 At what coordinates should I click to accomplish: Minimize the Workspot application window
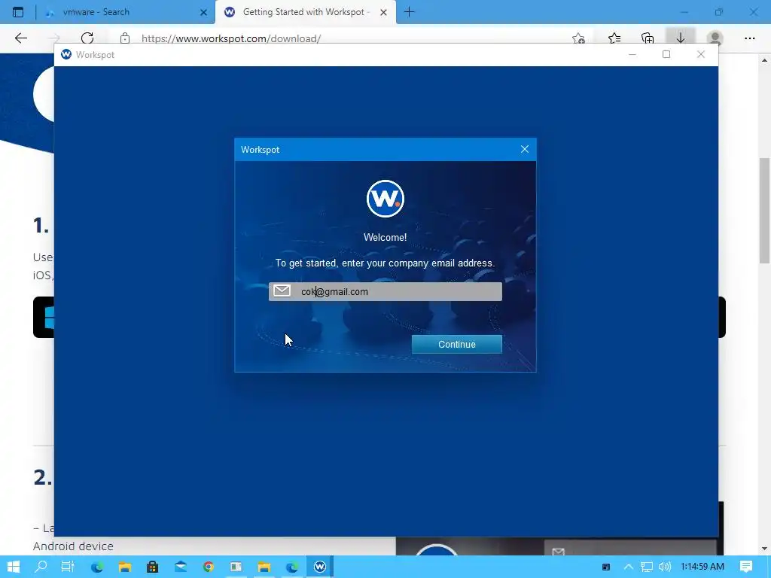632,54
